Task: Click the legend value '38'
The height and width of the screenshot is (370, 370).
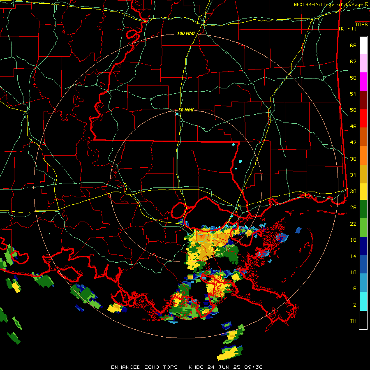Action: point(353,159)
